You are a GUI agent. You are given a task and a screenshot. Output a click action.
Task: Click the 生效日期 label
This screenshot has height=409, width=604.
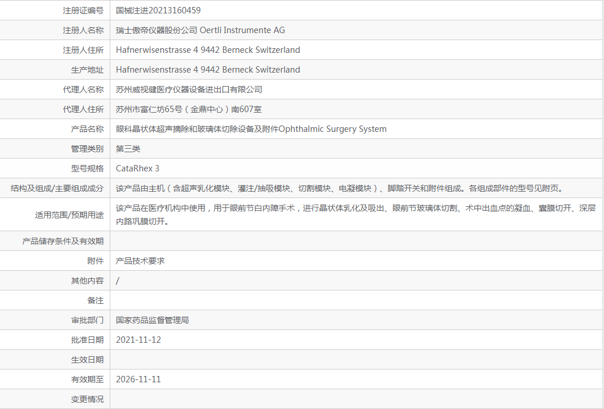point(88,360)
